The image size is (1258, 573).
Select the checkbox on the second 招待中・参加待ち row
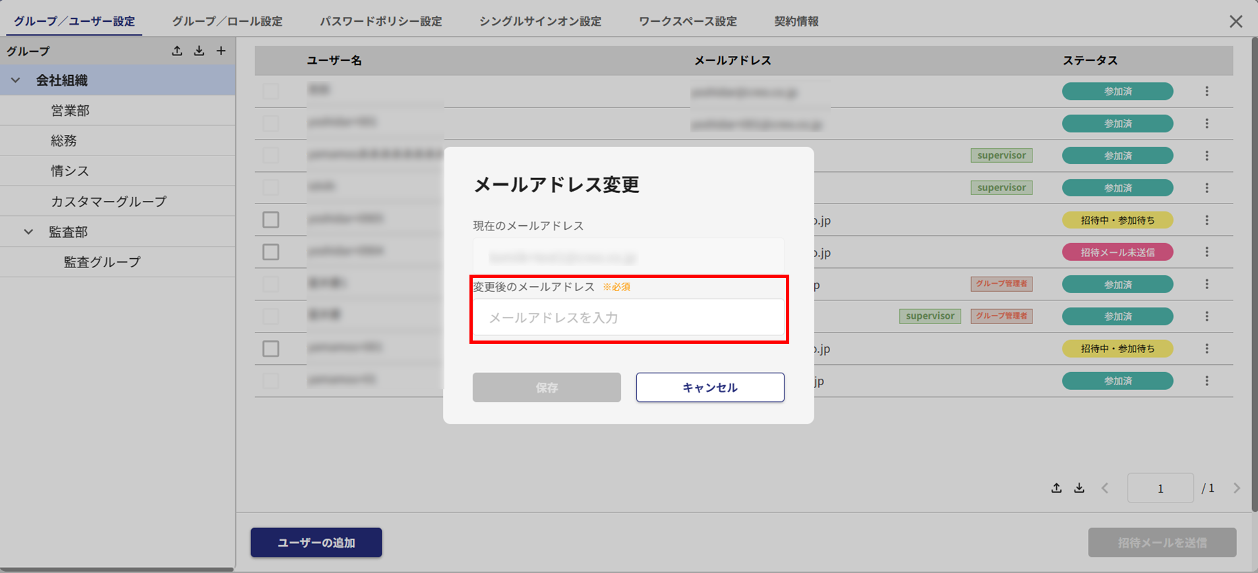tap(271, 348)
